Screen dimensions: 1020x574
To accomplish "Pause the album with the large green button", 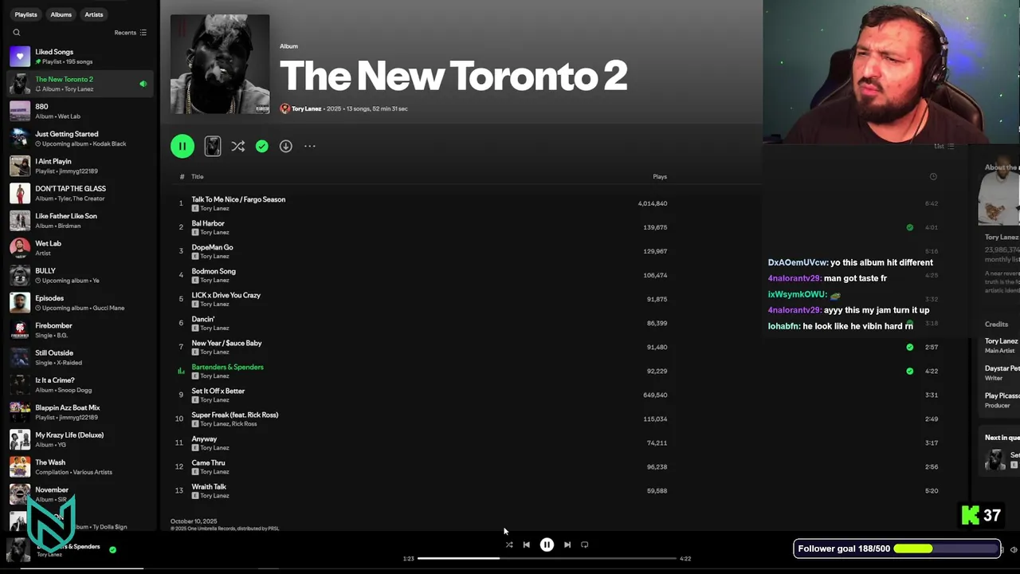I will [182, 146].
